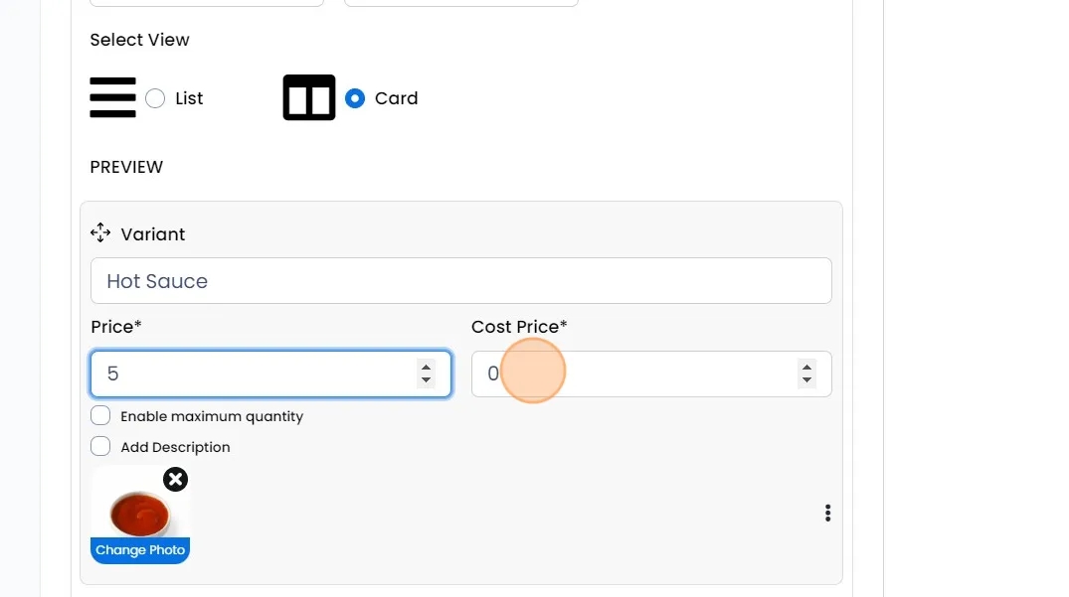Click the list view hamburger icon
Viewport: 1069px width, 597px height.
(x=112, y=97)
